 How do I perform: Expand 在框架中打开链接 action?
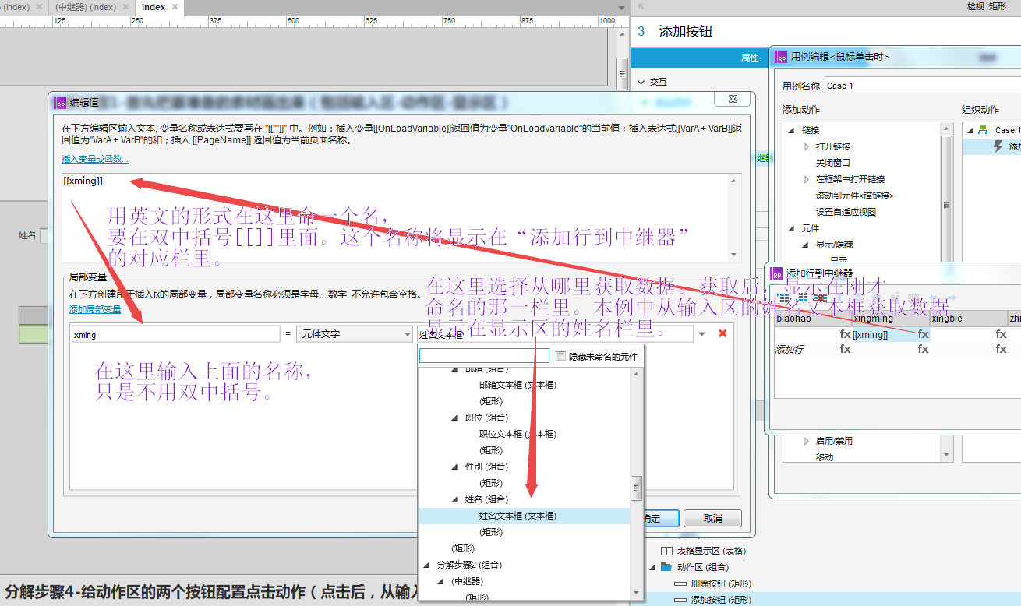[x=807, y=179]
